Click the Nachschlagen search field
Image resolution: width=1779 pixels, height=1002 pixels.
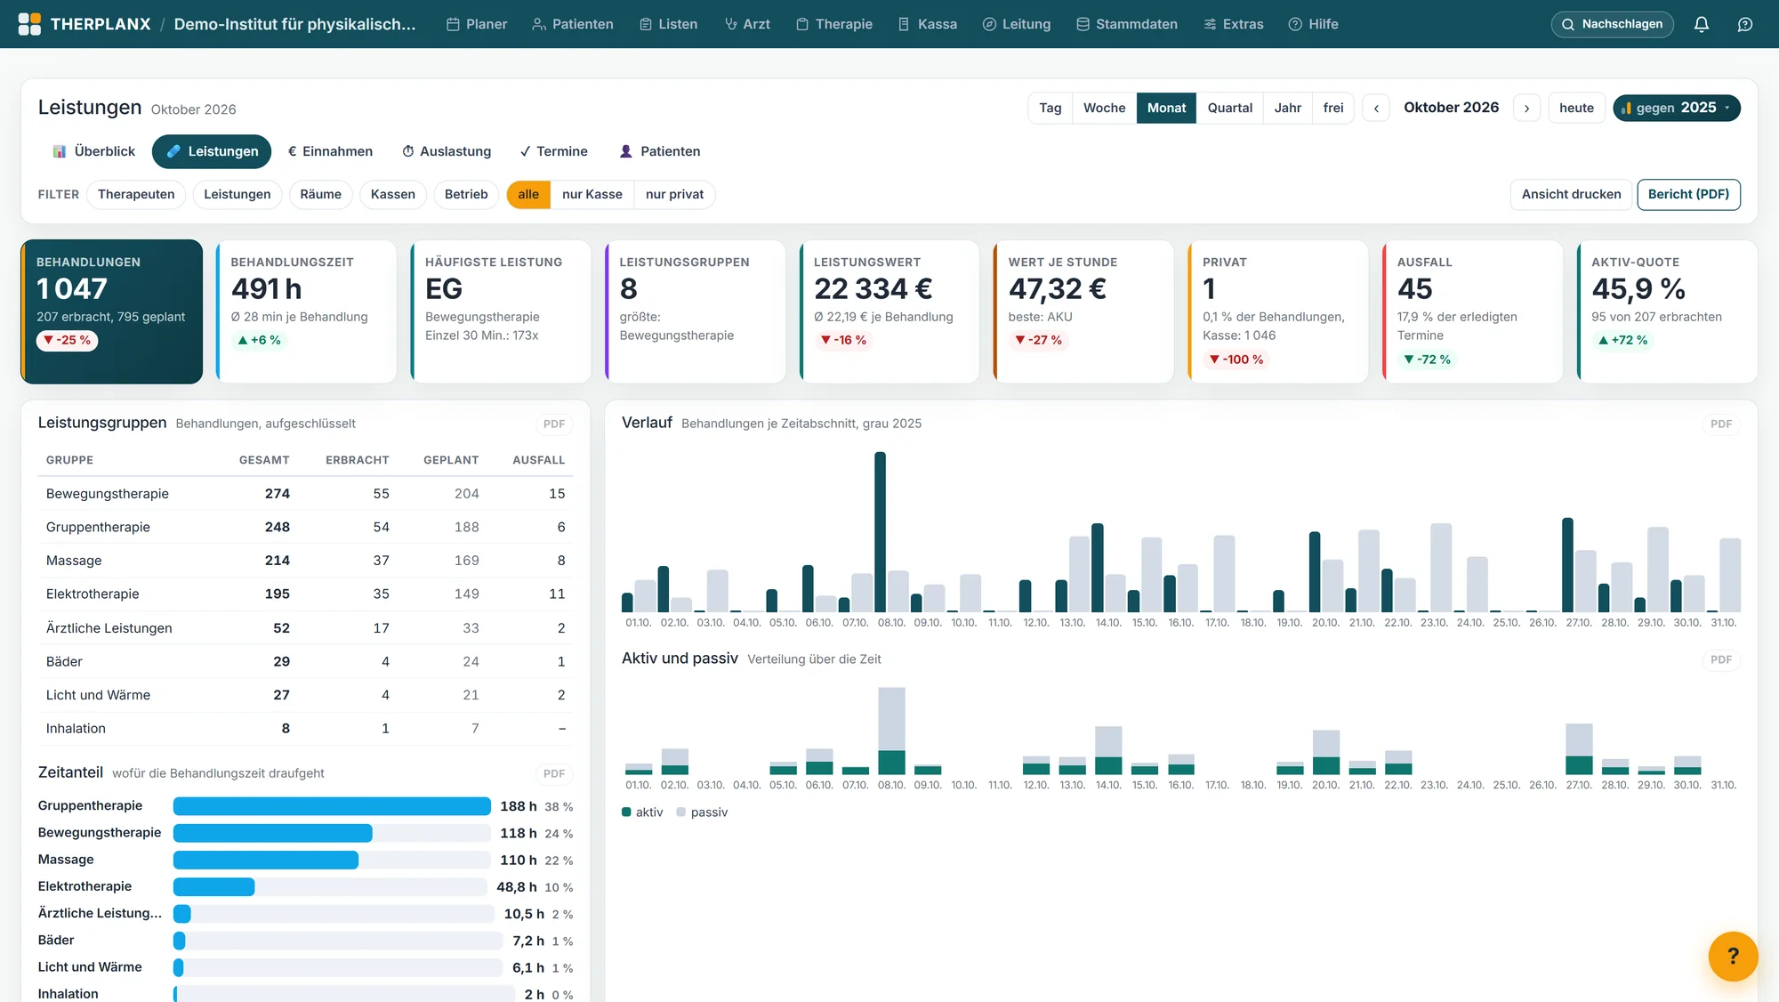pyautogui.click(x=1612, y=24)
